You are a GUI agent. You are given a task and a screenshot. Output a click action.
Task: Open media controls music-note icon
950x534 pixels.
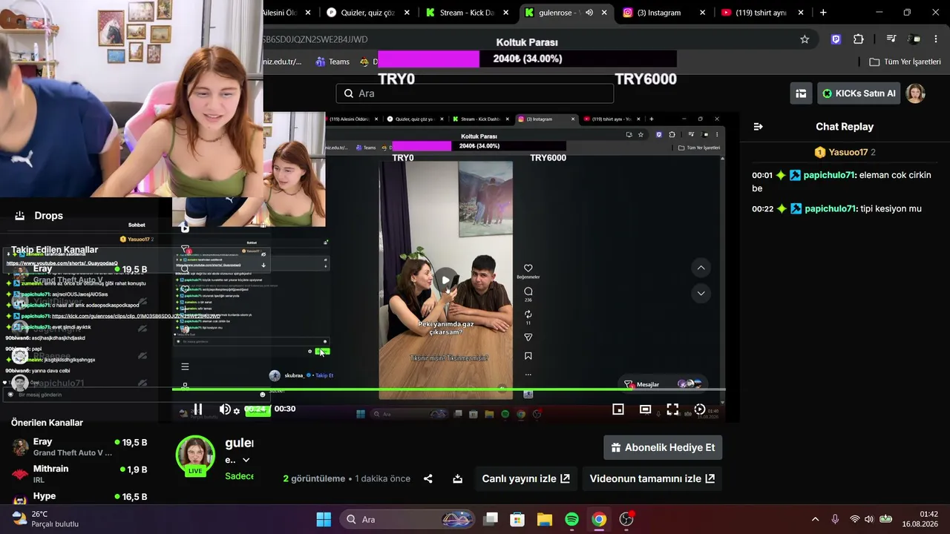pos(891,39)
